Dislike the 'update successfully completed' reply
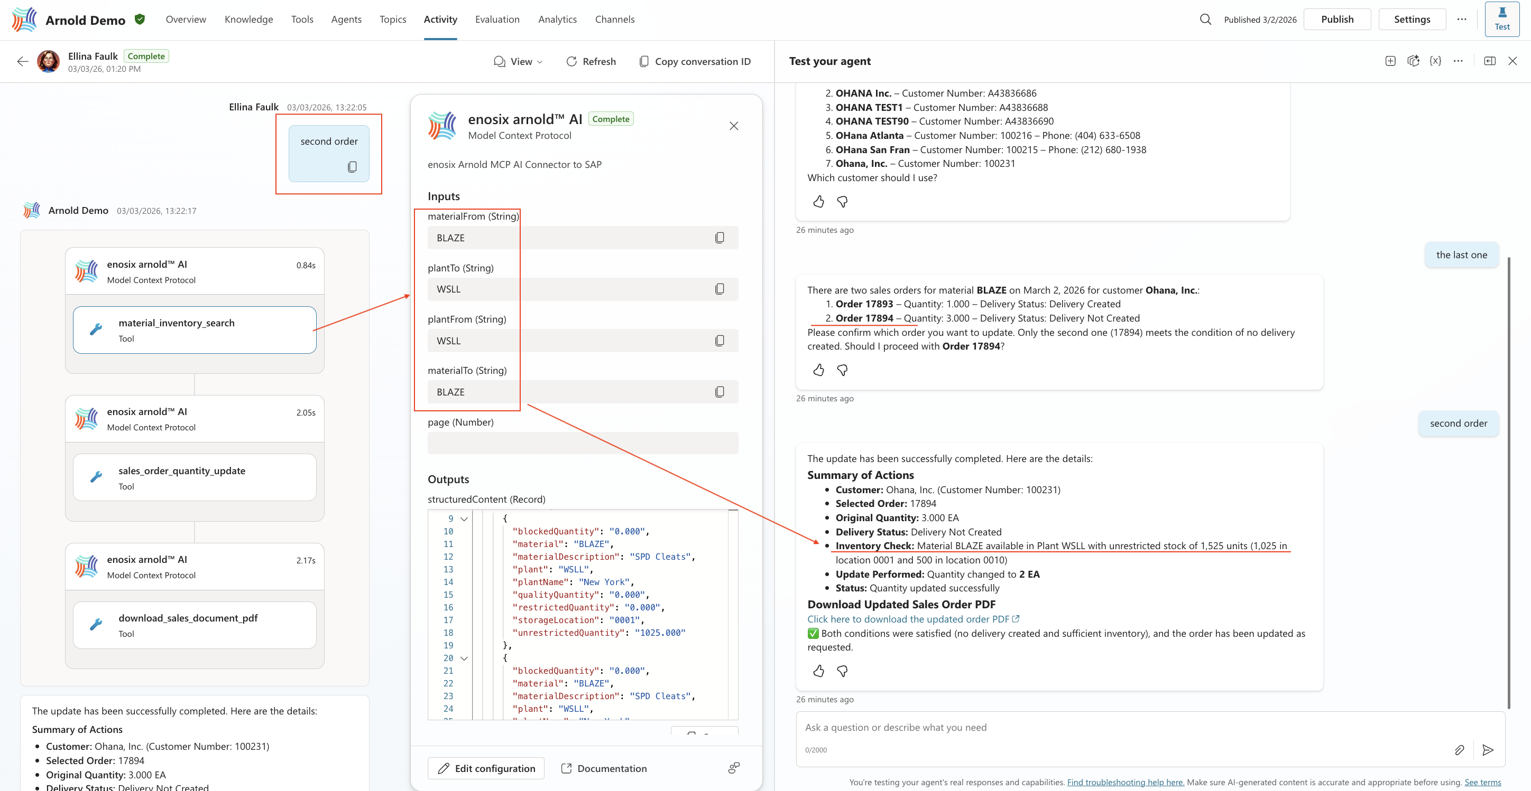This screenshot has width=1531, height=791. coord(842,671)
